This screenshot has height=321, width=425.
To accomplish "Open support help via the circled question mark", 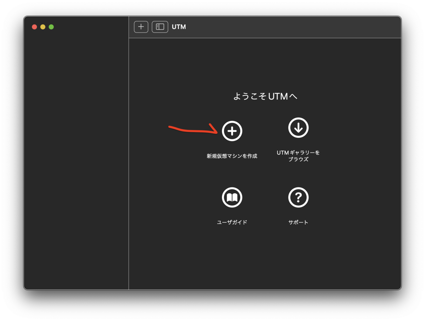I will pyautogui.click(x=298, y=197).
